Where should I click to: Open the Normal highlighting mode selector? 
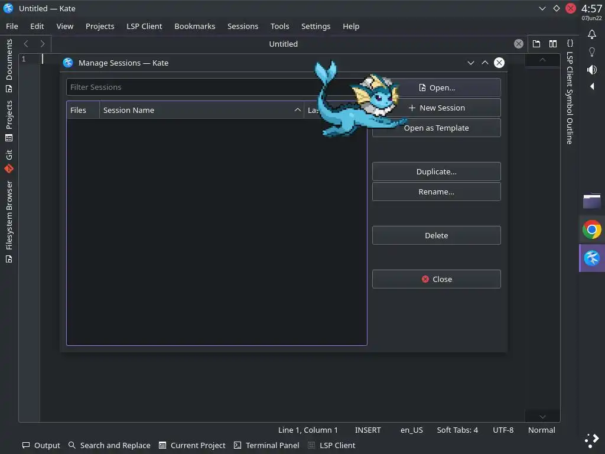coord(542,430)
